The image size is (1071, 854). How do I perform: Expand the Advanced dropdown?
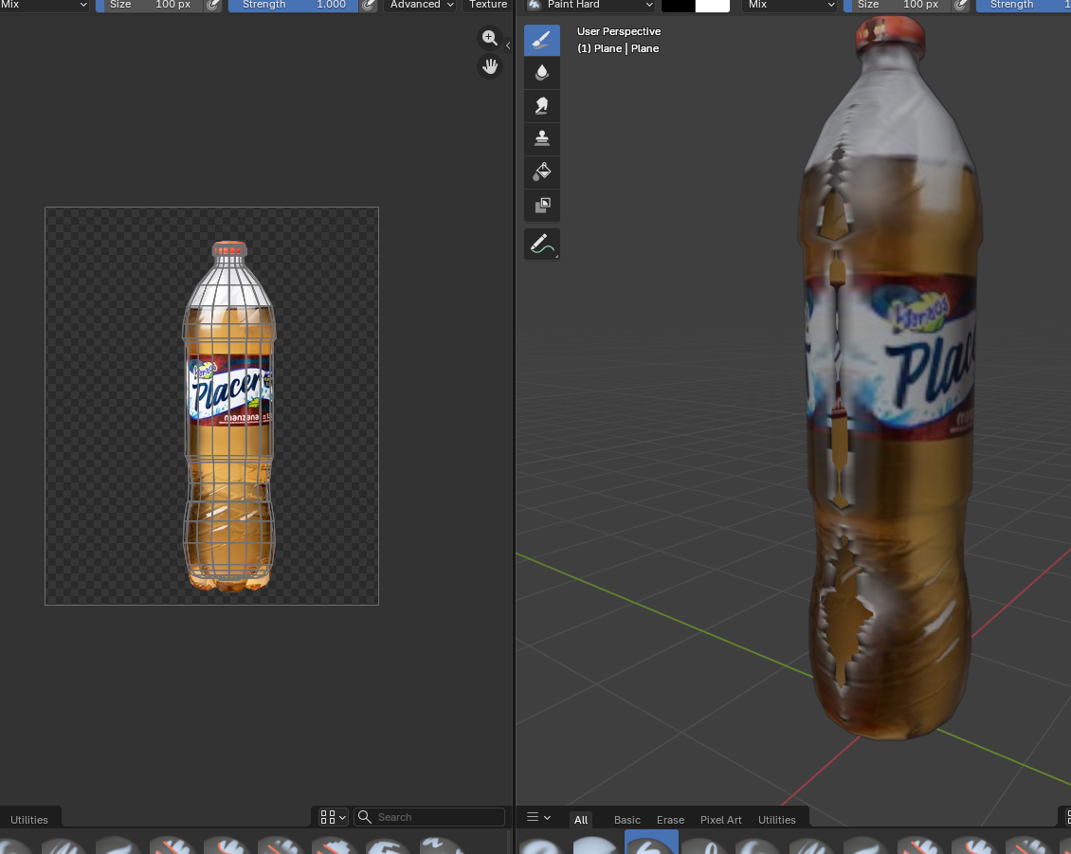tap(422, 5)
